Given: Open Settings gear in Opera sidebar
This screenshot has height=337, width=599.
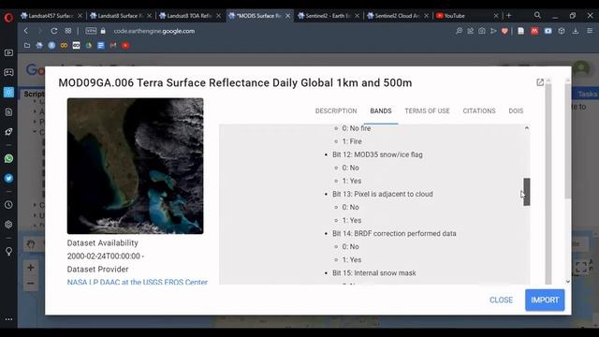Looking at the screenshot, I should 8,225.
